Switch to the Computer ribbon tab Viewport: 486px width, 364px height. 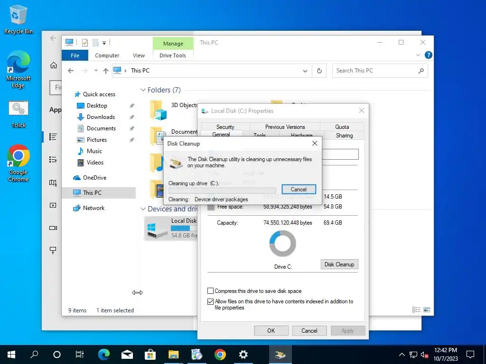[107, 55]
